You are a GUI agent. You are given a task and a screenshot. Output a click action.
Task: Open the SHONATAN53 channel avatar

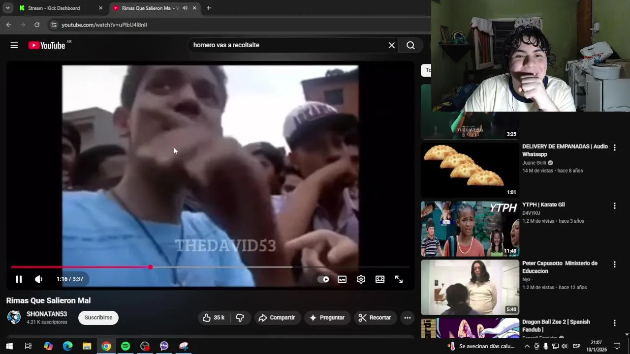(x=14, y=318)
